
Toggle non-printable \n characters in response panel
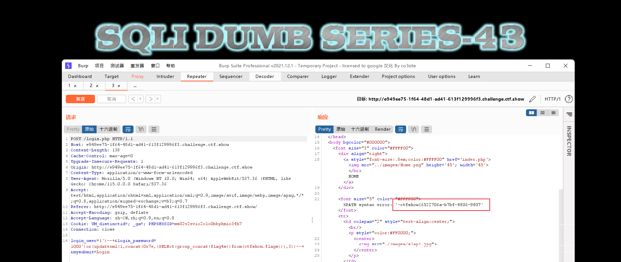[414, 129]
